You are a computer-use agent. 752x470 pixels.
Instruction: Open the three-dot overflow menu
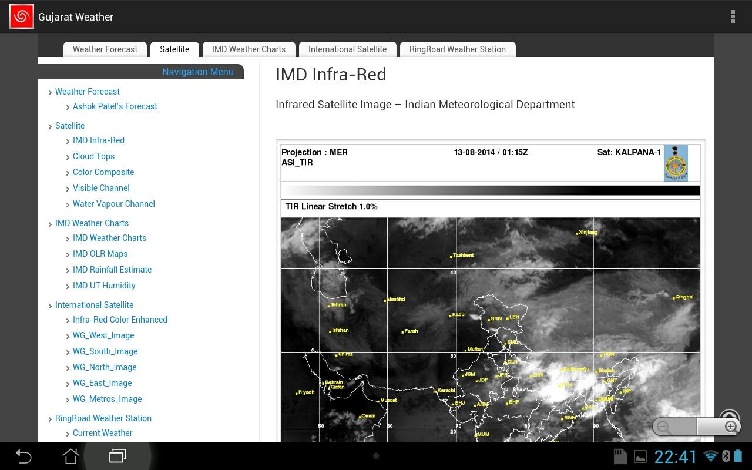click(733, 16)
